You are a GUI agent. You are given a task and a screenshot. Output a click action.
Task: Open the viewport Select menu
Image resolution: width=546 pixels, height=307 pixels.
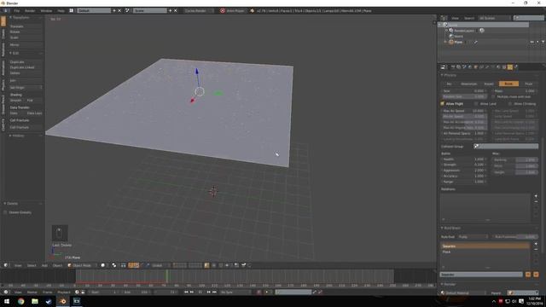point(32,265)
